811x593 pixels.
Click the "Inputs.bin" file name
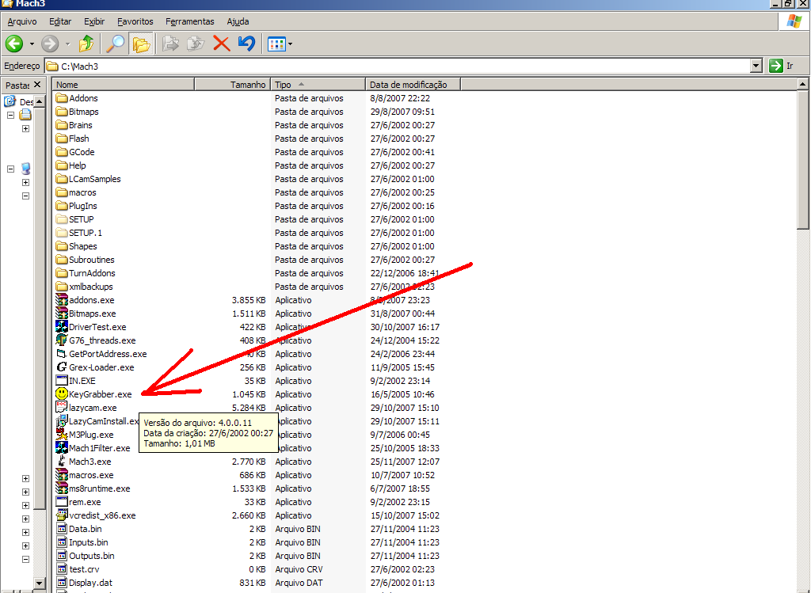[89, 542]
